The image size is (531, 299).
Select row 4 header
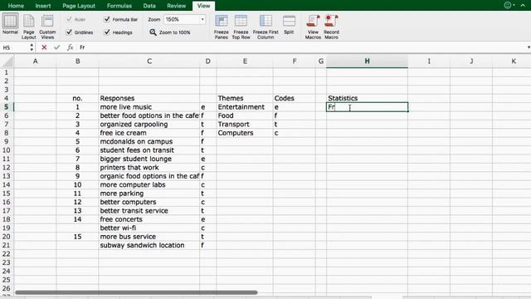[x=7, y=98]
